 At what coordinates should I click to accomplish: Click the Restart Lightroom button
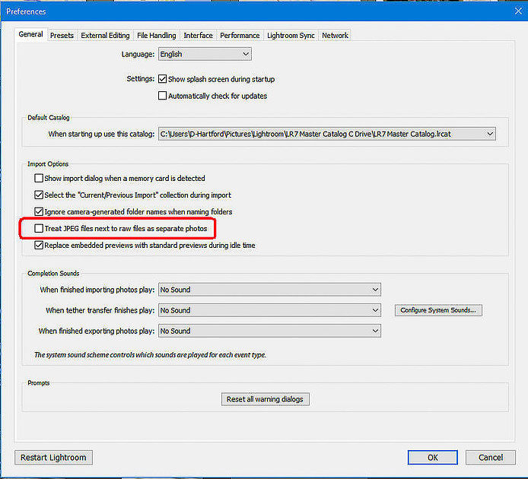coord(53,458)
